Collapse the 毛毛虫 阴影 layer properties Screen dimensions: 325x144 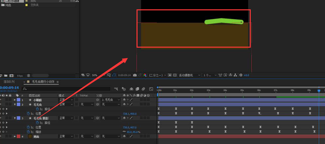[x=15, y=118]
